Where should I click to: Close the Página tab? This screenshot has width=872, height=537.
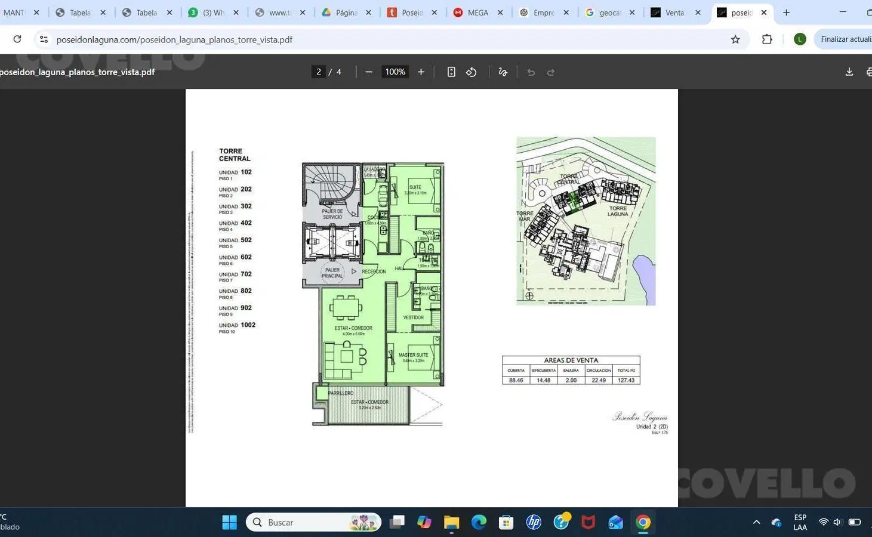pos(368,13)
